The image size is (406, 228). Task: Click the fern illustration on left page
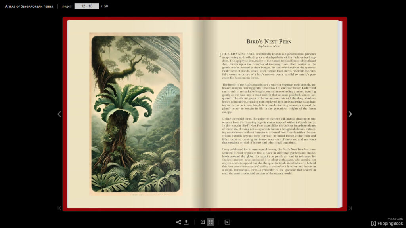pos(136,114)
